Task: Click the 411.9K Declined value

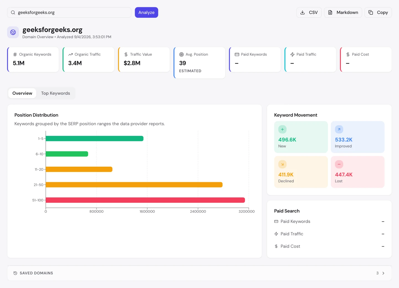Action: click(286, 175)
